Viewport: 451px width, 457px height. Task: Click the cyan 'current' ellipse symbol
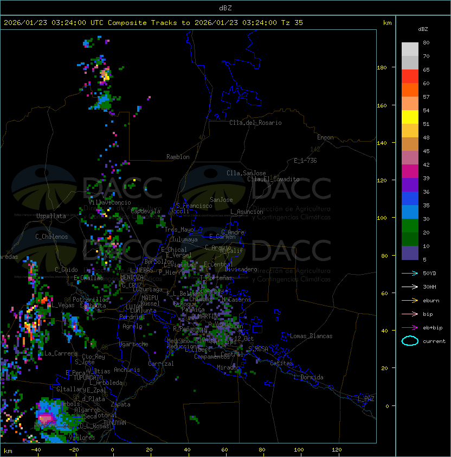click(x=410, y=341)
